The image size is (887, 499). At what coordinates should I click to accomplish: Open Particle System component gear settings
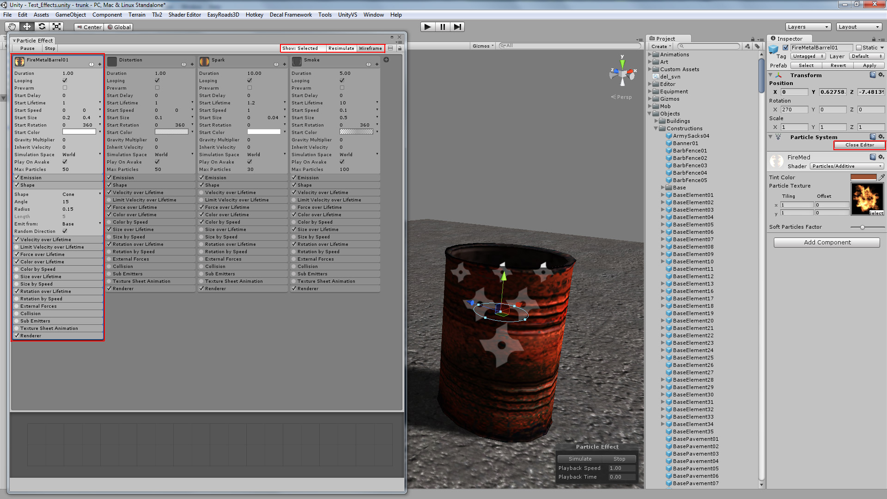coord(881,137)
